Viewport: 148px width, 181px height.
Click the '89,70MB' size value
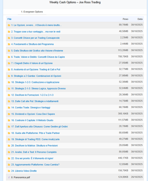pyautogui.click(x=123, y=25)
